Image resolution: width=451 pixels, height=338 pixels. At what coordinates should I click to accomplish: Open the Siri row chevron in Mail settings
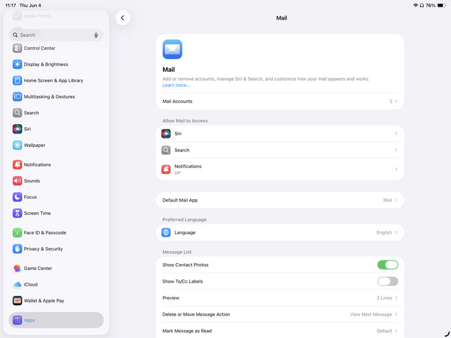pyautogui.click(x=396, y=134)
